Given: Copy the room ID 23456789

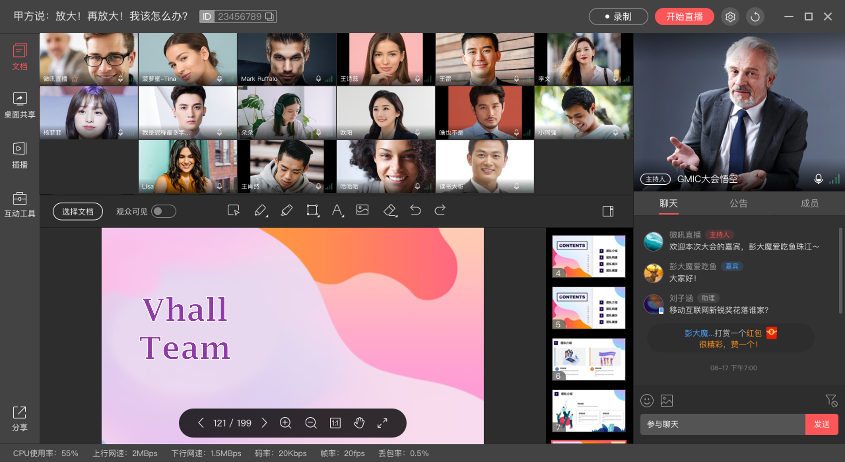Looking at the screenshot, I should point(270,16).
